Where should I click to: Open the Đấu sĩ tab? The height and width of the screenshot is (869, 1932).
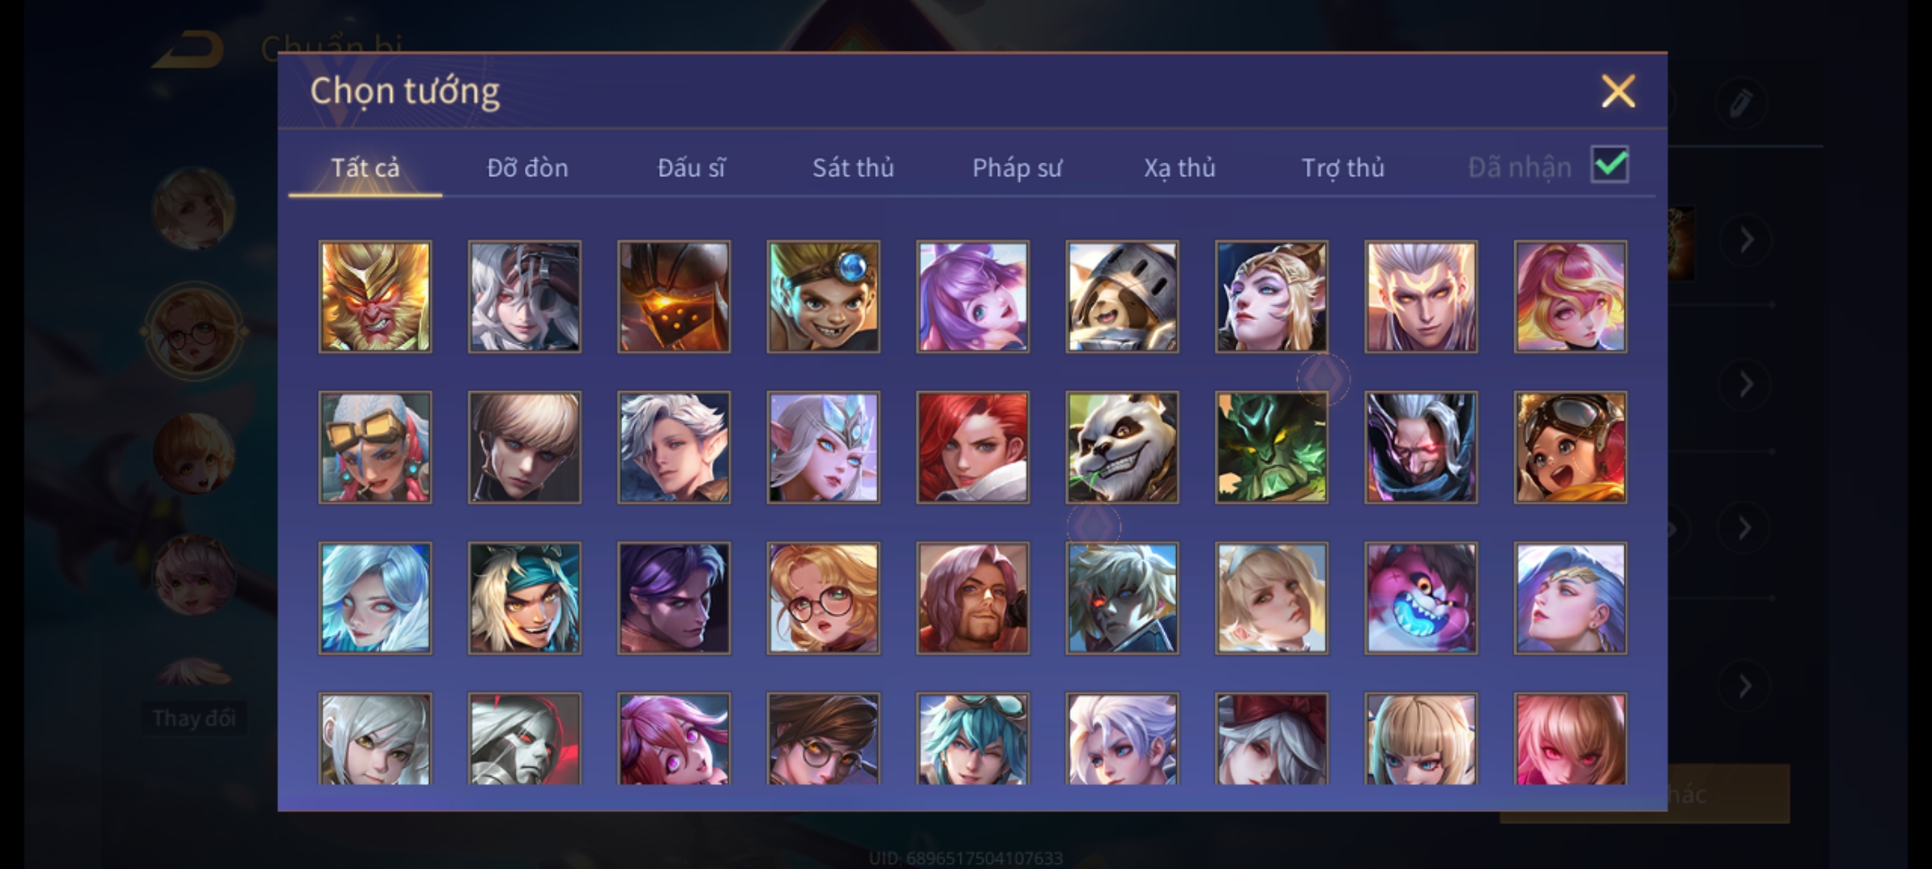click(691, 167)
